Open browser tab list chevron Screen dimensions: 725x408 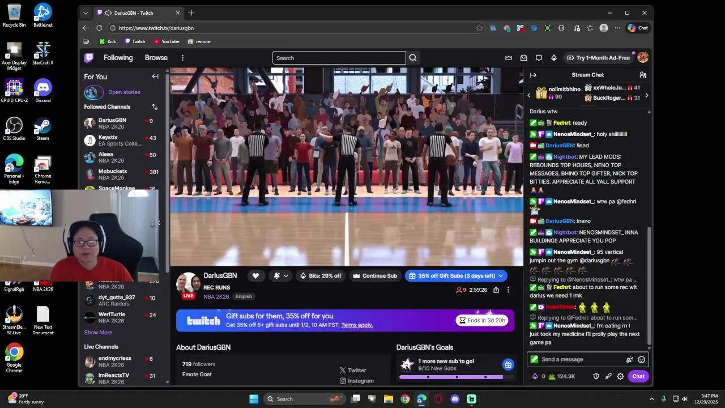(86, 13)
